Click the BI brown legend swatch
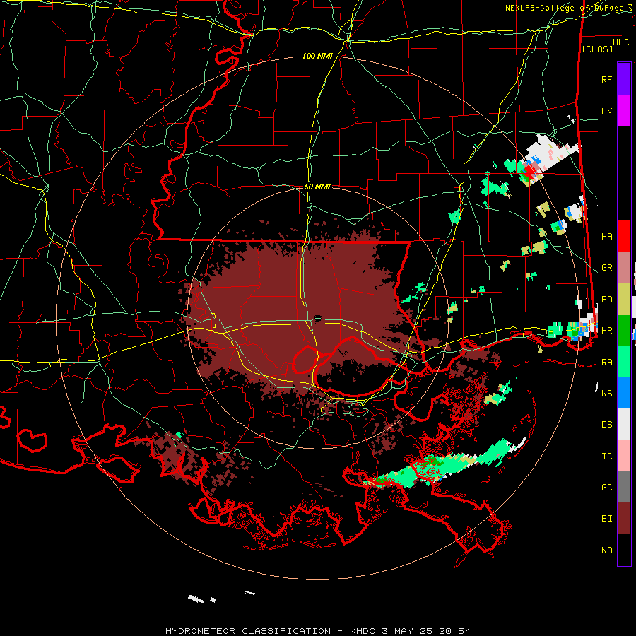 [x=624, y=519]
